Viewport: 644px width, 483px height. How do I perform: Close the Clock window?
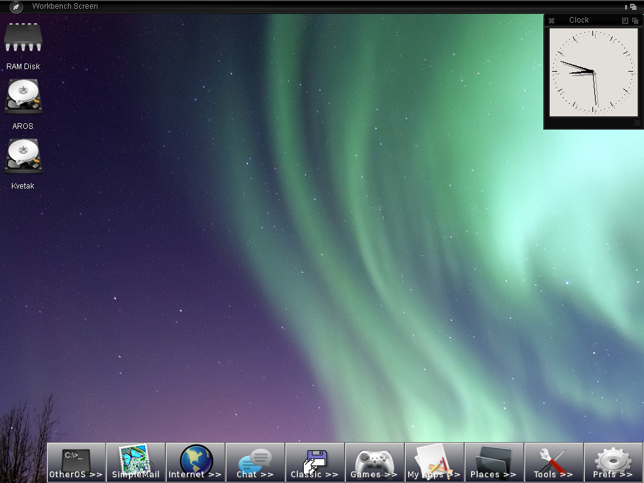coord(552,20)
